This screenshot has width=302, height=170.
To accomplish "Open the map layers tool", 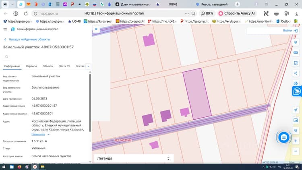I will [x=296, y=42].
